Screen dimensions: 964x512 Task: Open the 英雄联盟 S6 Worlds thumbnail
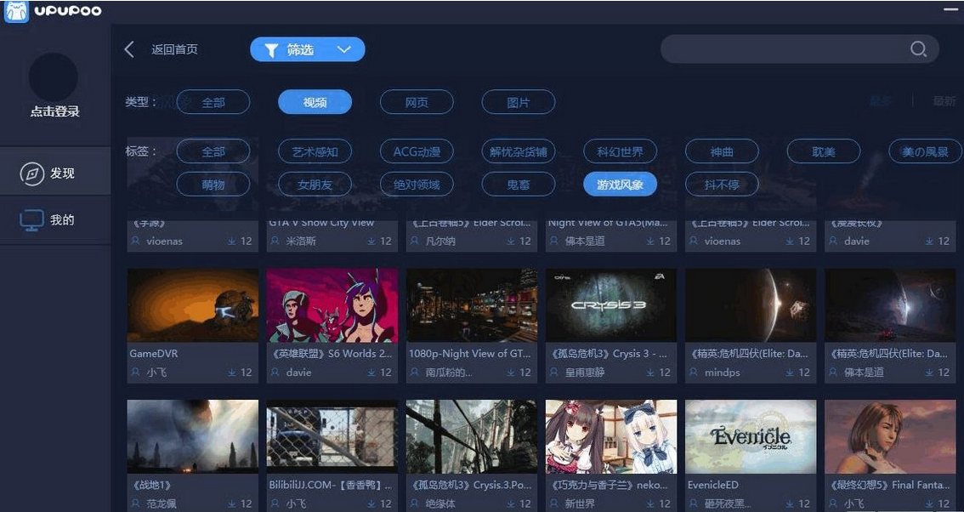pyautogui.click(x=332, y=305)
